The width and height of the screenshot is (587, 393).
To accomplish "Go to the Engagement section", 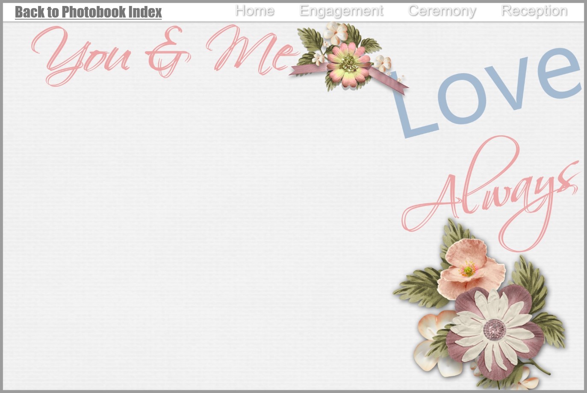I will coord(341,11).
